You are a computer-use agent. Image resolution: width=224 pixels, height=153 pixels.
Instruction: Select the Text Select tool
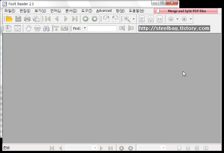point(55,28)
